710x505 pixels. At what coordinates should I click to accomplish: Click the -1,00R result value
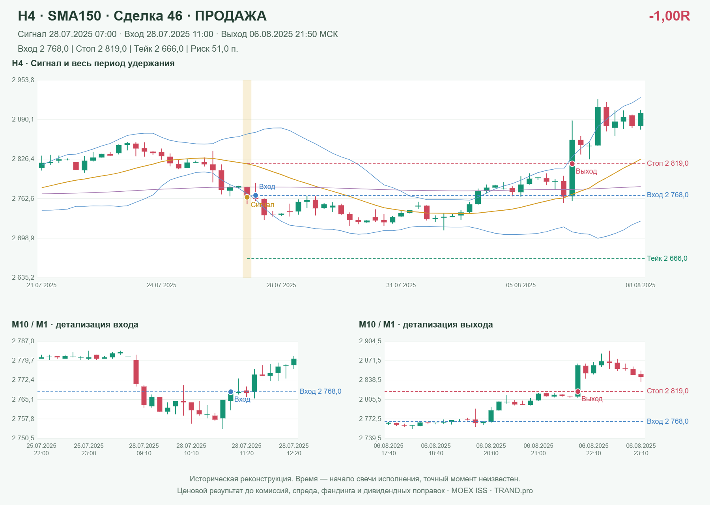click(669, 16)
